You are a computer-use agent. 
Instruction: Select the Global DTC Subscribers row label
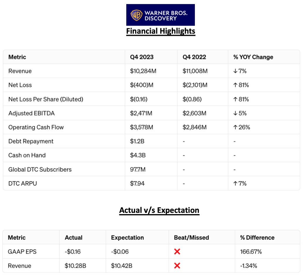tap(40, 169)
